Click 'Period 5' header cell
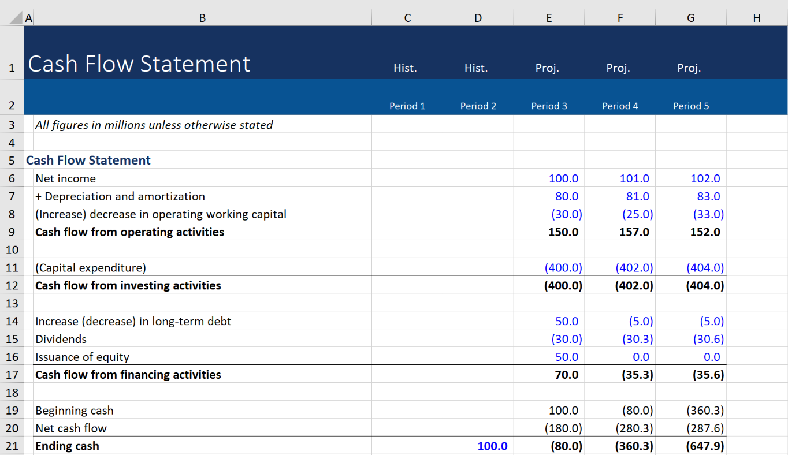Image resolution: width=788 pixels, height=455 pixels. 691,106
